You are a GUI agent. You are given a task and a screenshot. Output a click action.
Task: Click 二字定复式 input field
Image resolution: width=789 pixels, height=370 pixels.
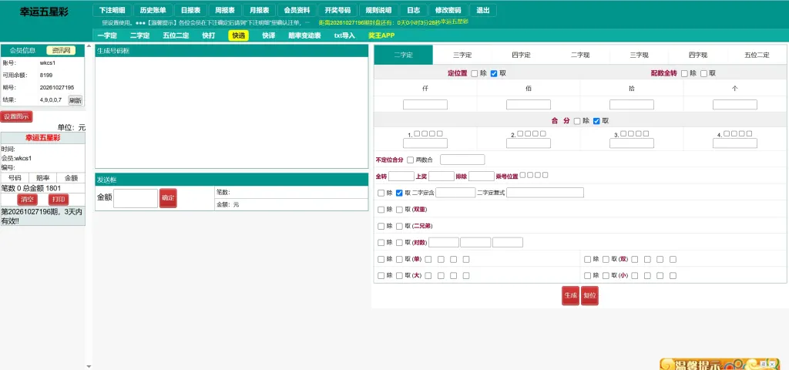tap(545, 192)
